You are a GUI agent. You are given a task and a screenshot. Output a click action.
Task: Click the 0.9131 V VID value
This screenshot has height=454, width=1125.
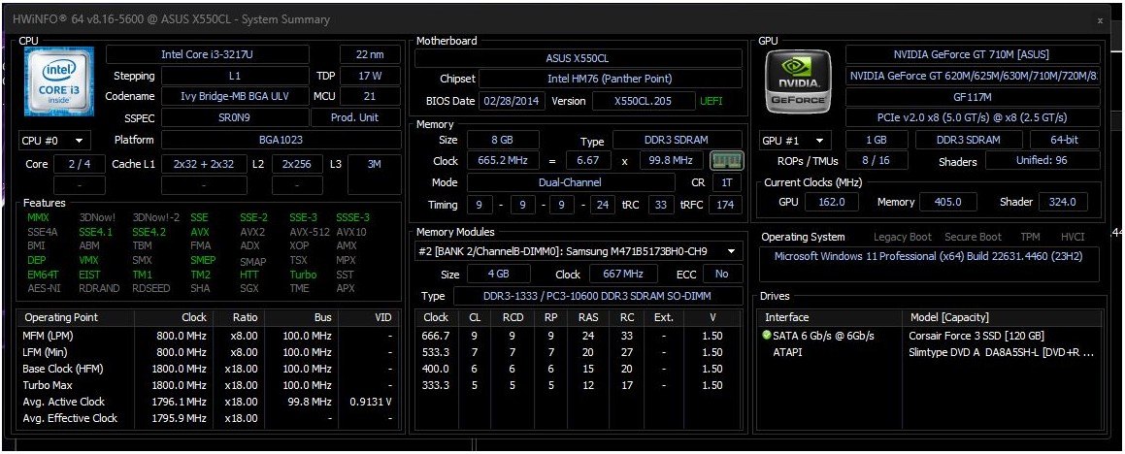coord(370,402)
